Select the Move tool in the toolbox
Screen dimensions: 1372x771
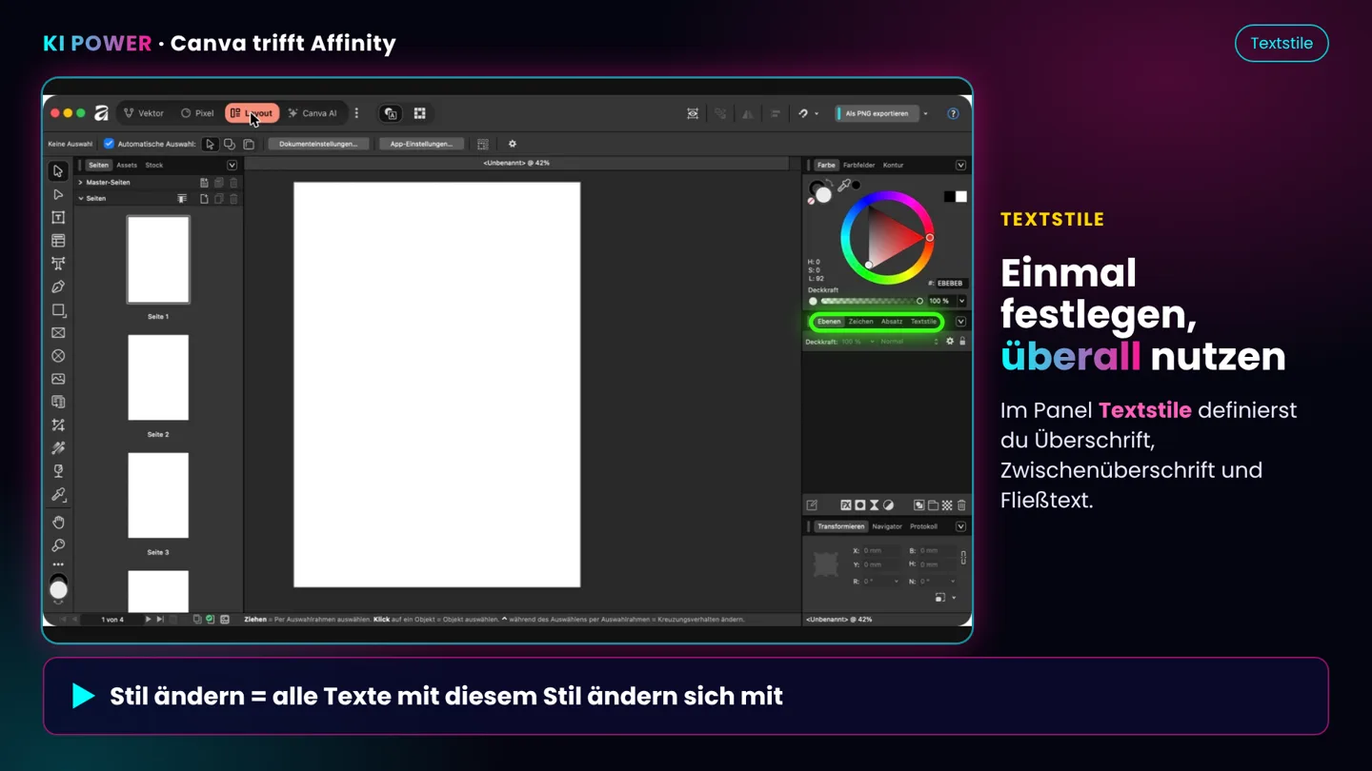[58, 171]
